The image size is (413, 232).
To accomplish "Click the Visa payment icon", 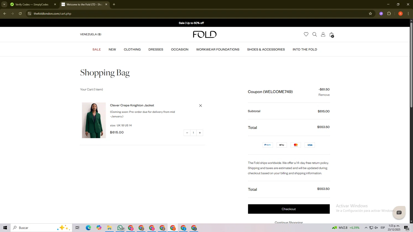I will click(310, 145).
